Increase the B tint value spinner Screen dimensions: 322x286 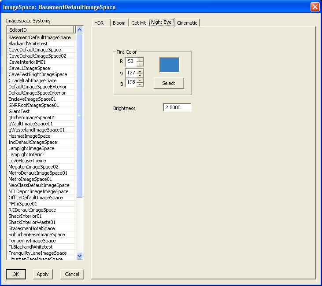[x=140, y=81]
